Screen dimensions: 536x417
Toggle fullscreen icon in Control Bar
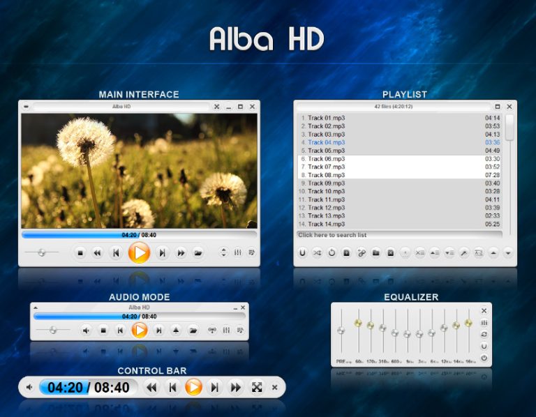pos(257,387)
